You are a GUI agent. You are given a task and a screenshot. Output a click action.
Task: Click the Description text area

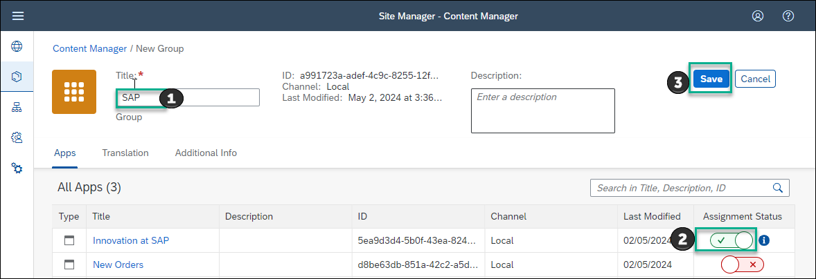click(x=543, y=111)
